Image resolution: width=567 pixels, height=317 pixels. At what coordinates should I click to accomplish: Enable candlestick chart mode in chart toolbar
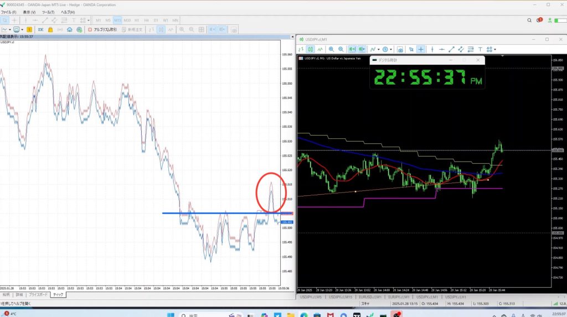click(x=311, y=49)
